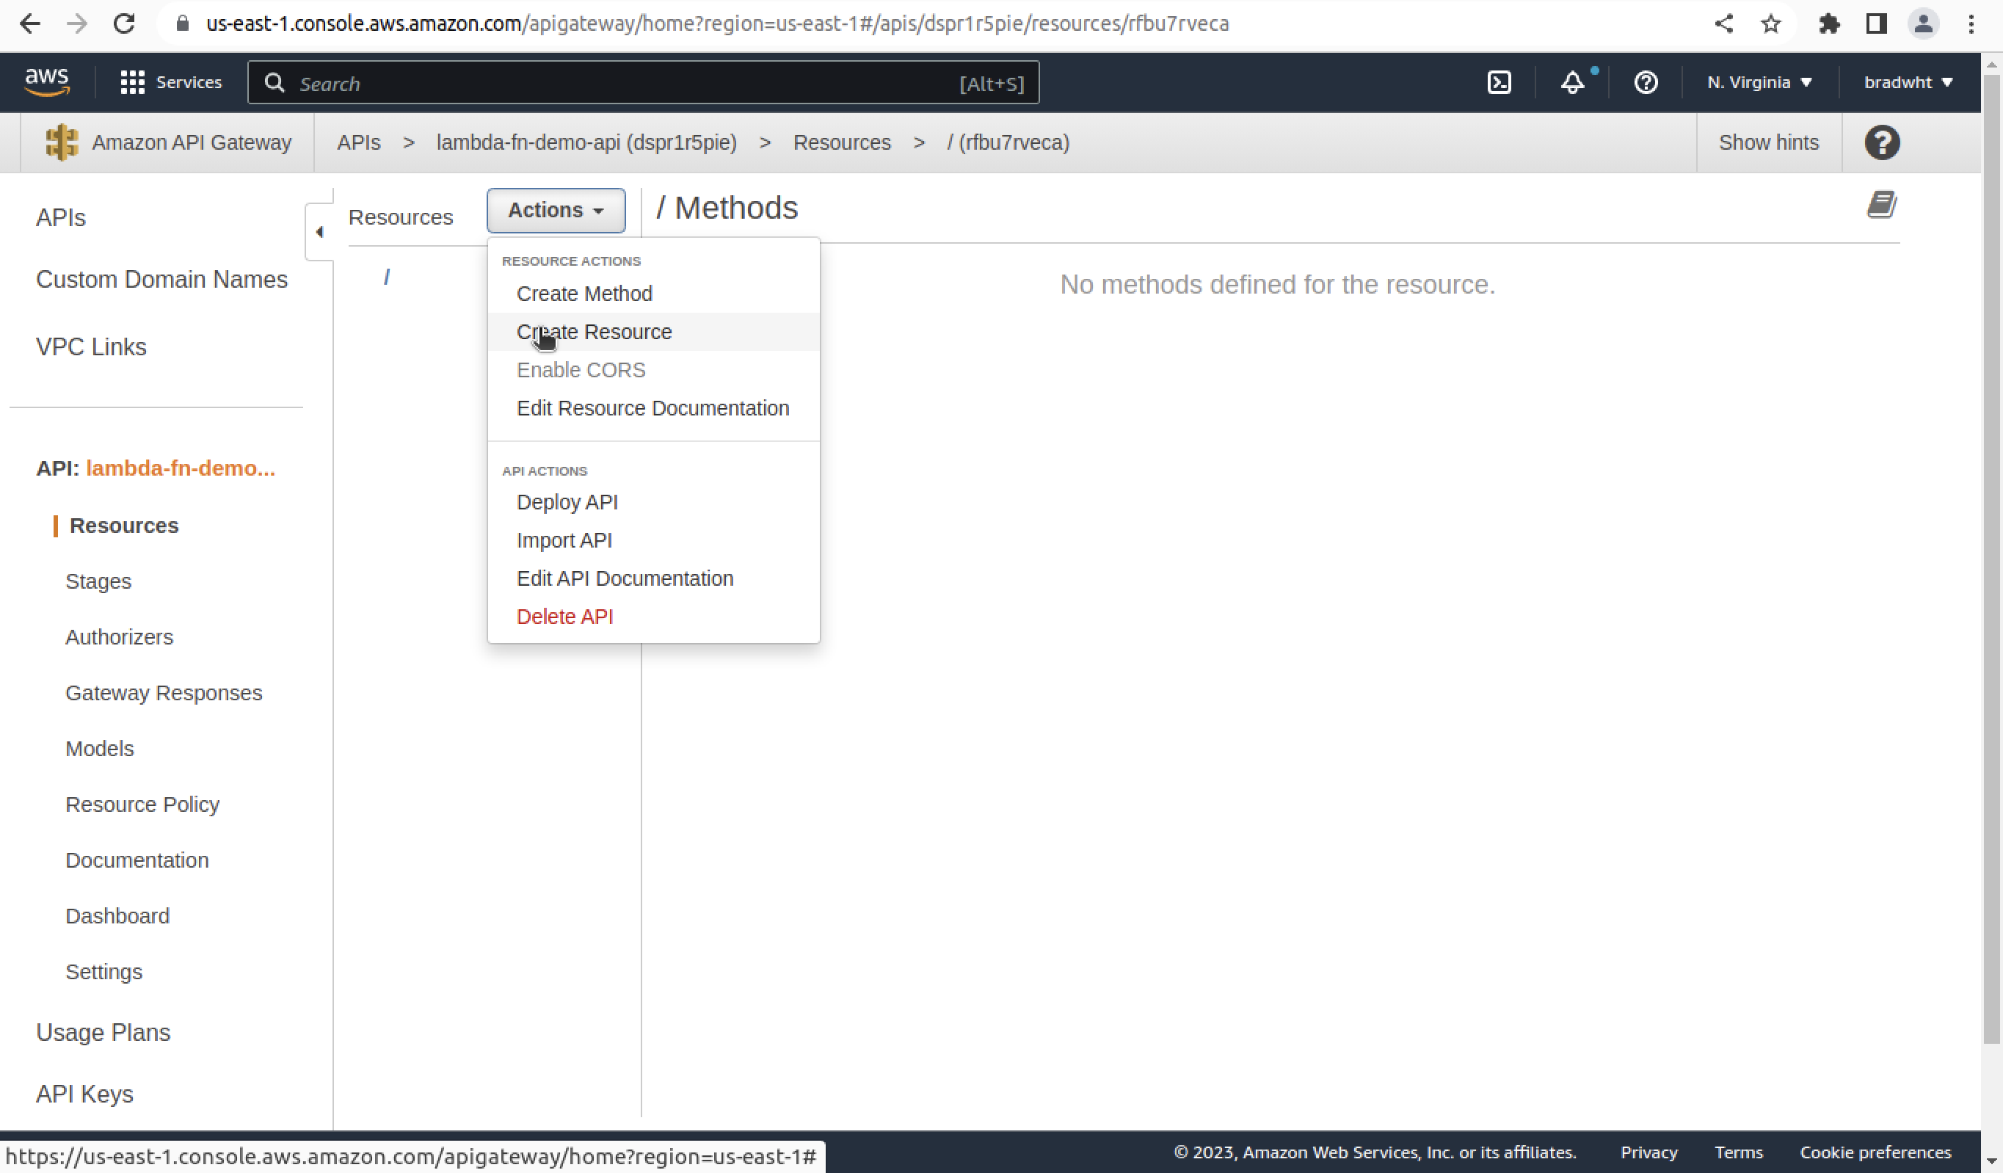The image size is (2003, 1173).
Task: Open Documentation in the API sidebar
Action: point(137,861)
